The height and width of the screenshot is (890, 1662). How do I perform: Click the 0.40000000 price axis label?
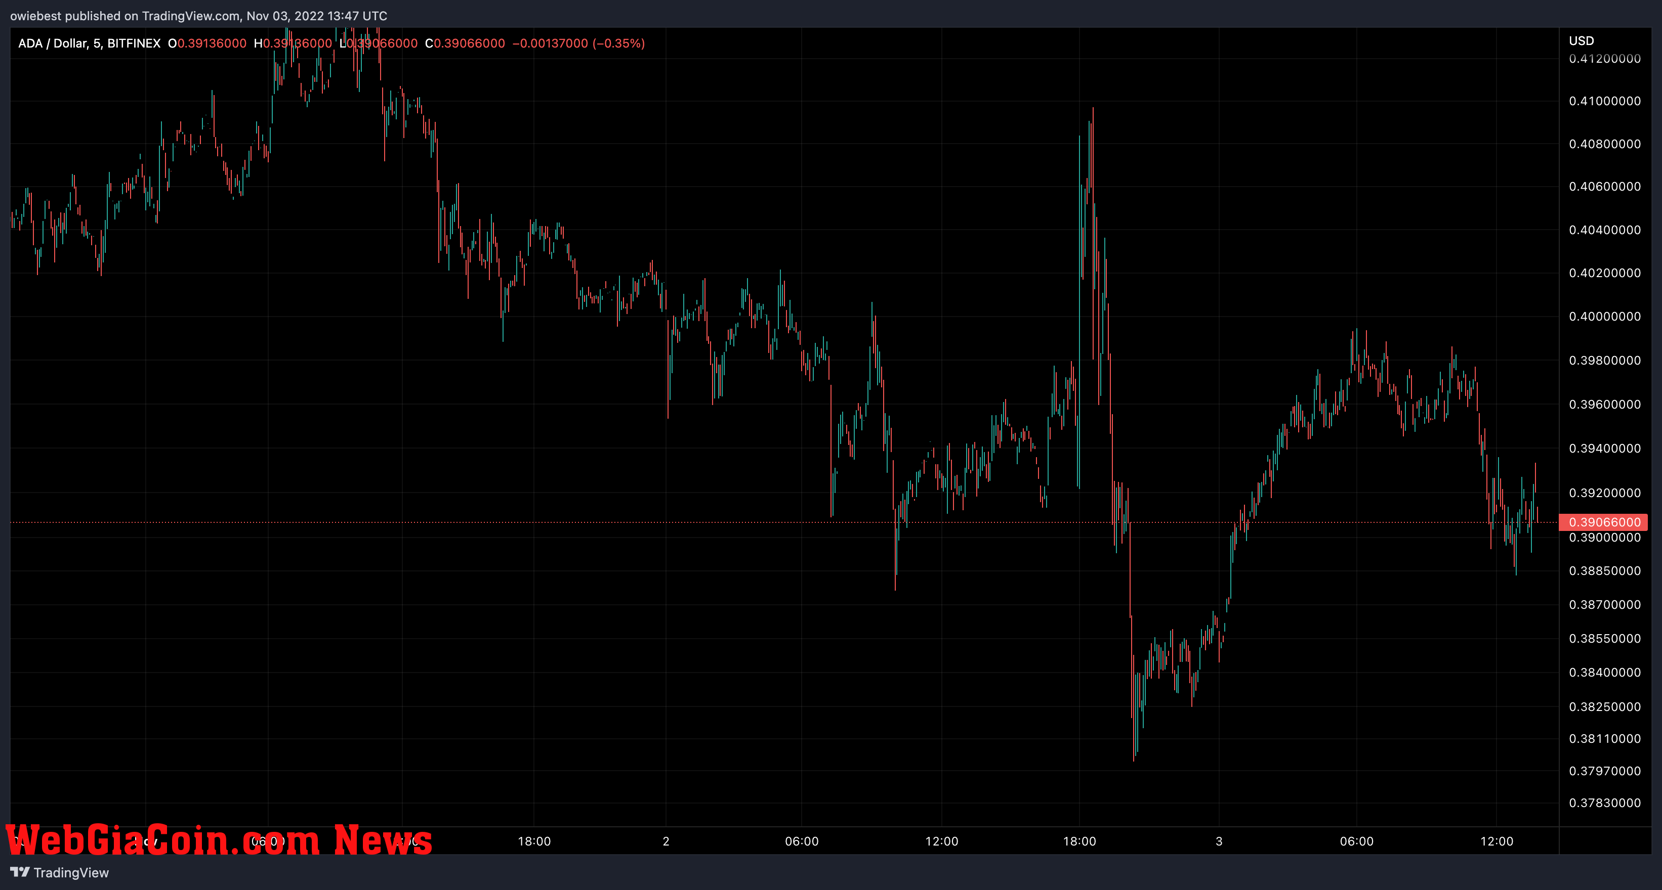click(x=1605, y=316)
